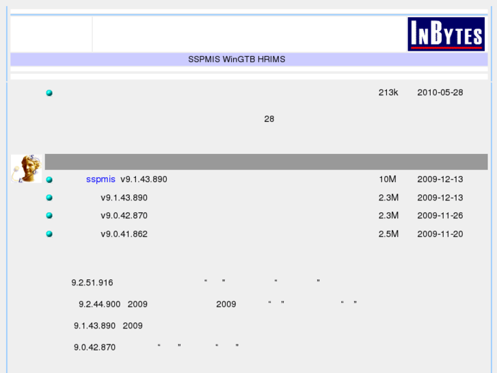Click the v9.0.41.862 row text

pyautogui.click(x=124, y=234)
